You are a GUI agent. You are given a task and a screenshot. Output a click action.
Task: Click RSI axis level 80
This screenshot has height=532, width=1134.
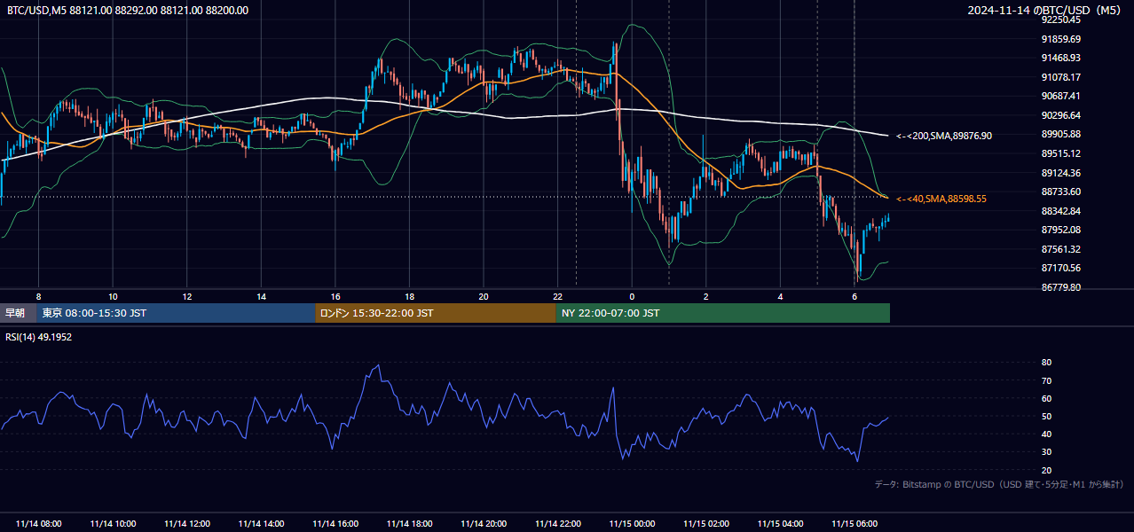[x=1047, y=363]
